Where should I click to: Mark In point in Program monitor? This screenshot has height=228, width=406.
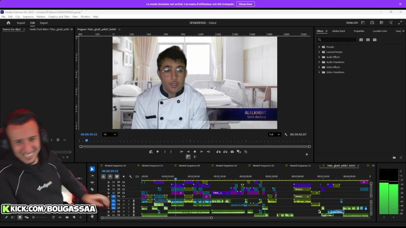pos(165,152)
